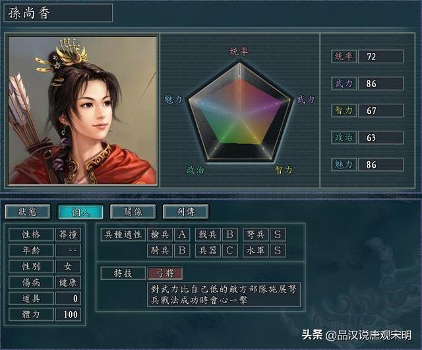Select the 魅力 value 86 box

point(381,164)
